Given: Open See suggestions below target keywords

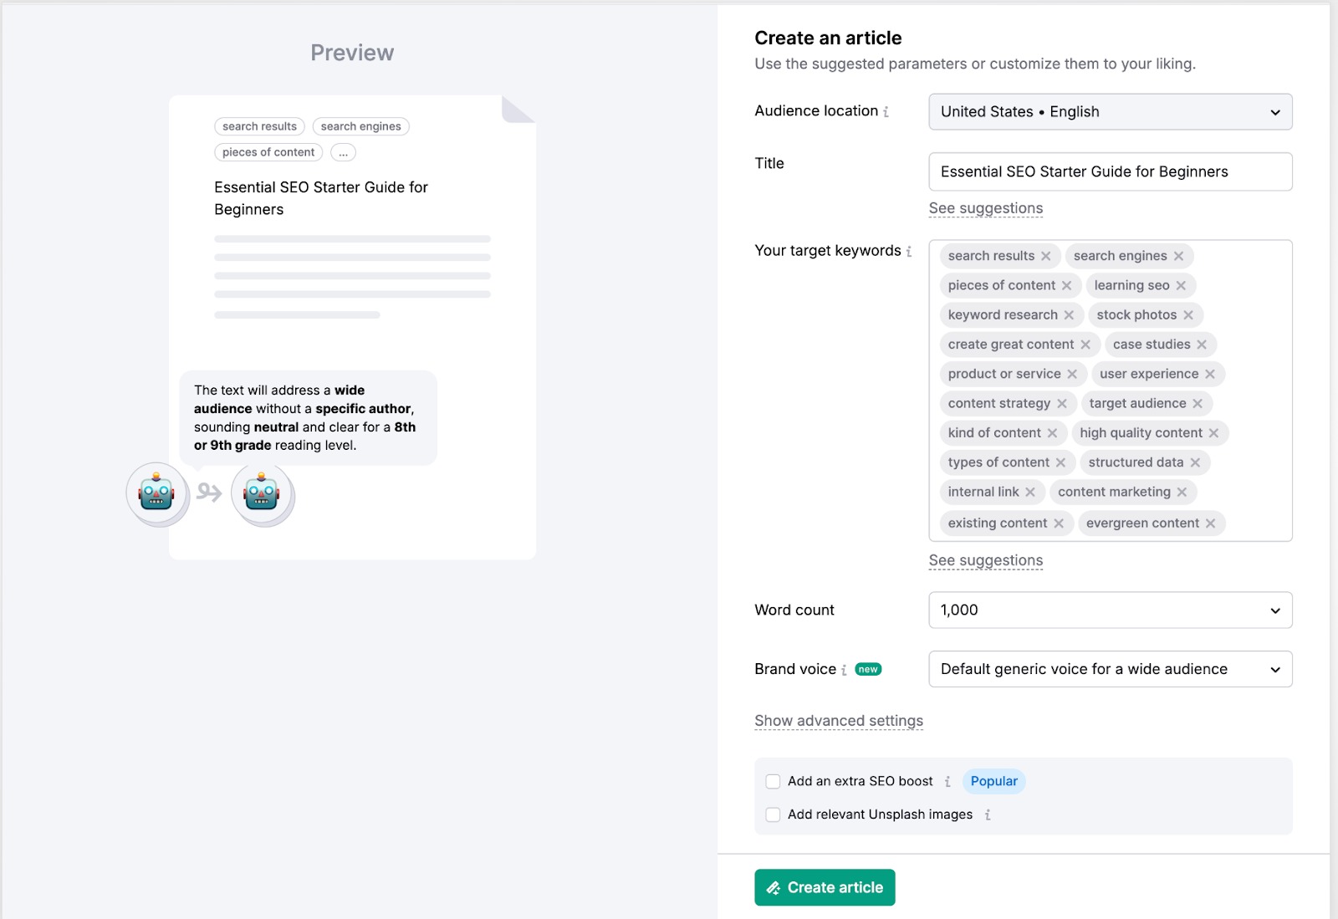Looking at the screenshot, I should pos(986,560).
